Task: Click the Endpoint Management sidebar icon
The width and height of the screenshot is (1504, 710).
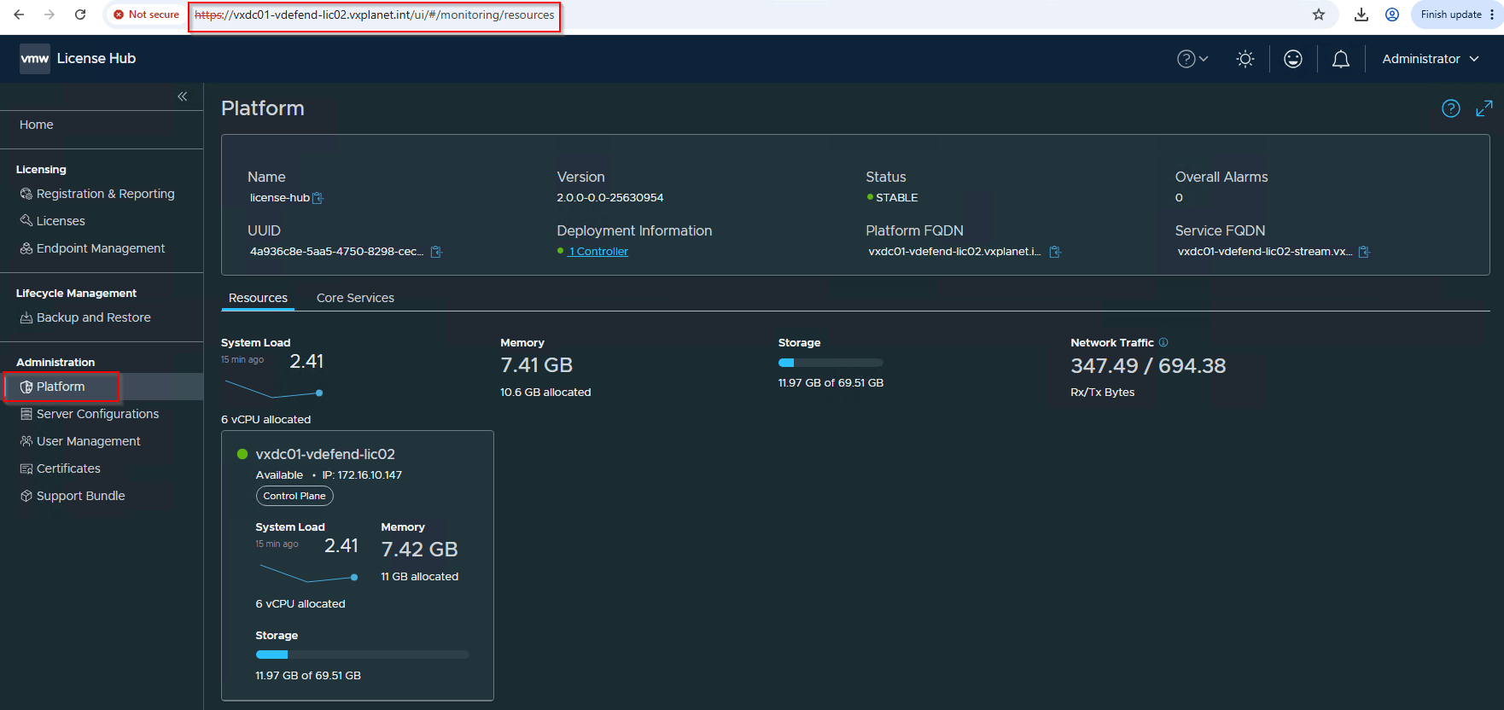Action: point(26,248)
